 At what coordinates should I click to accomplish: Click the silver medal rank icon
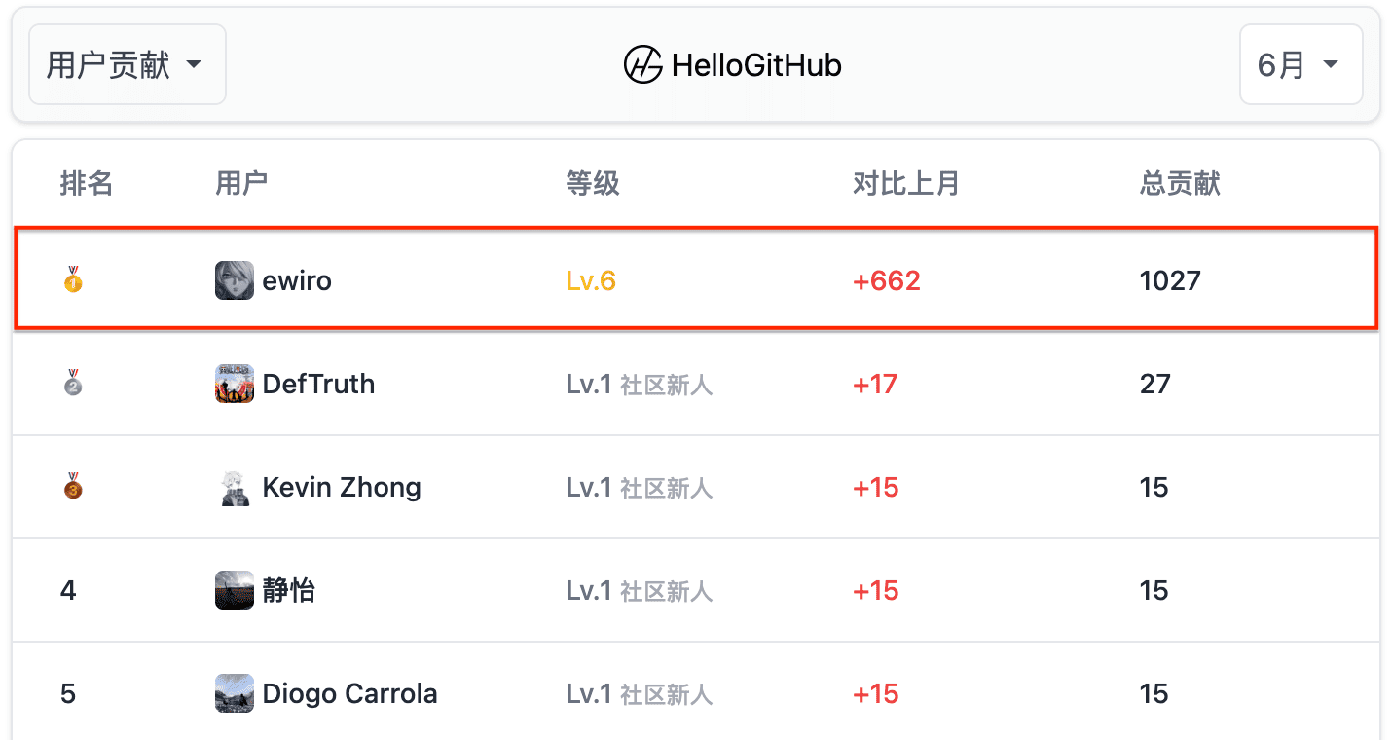tap(73, 384)
